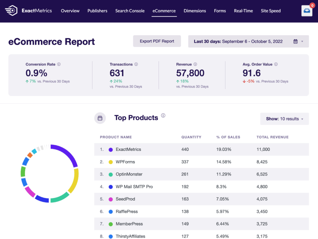Click the 4,075 revenue cell
Viewport: 318px width, 239px height.
coord(262,199)
